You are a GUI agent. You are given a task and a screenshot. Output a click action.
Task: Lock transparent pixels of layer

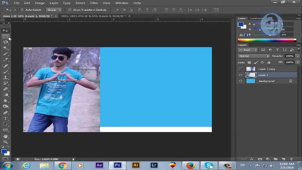tap(249, 62)
